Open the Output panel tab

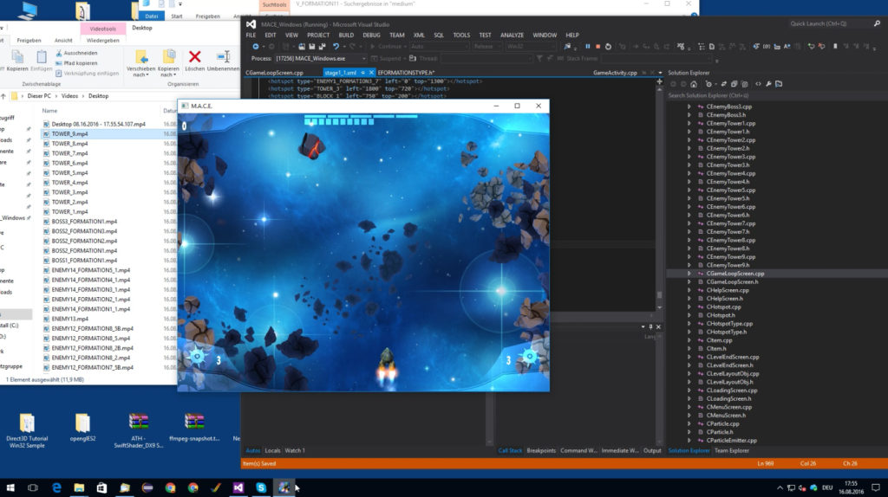click(x=652, y=450)
